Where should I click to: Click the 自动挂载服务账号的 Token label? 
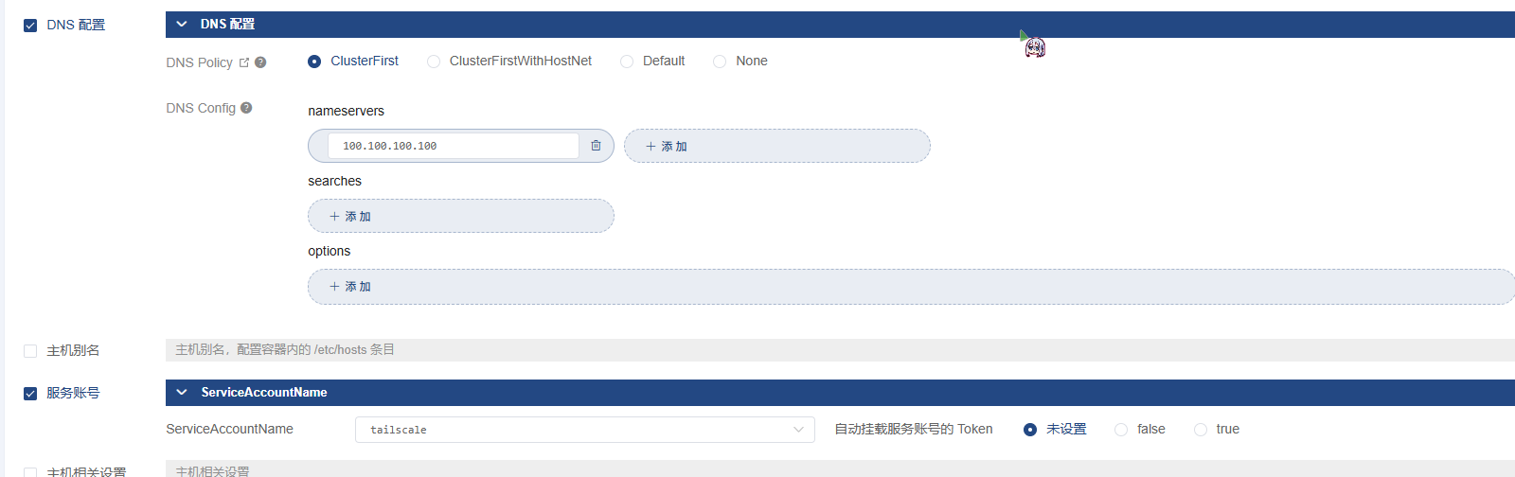(914, 429)
